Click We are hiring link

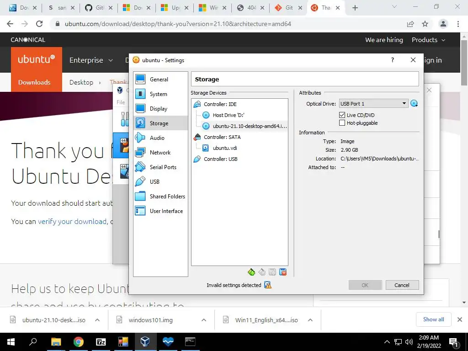click(384, 40)
